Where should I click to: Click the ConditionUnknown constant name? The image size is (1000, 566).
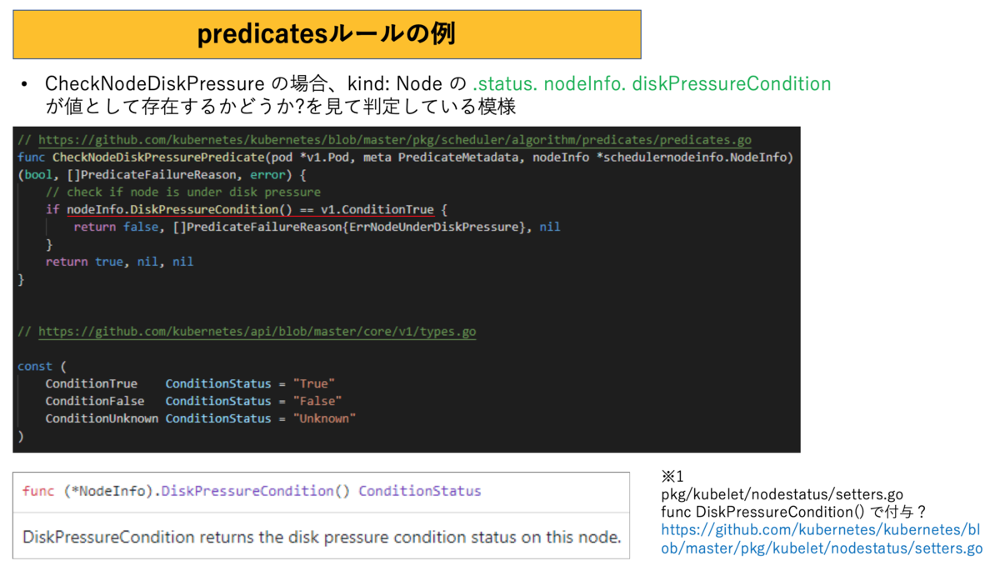[102, 418]
